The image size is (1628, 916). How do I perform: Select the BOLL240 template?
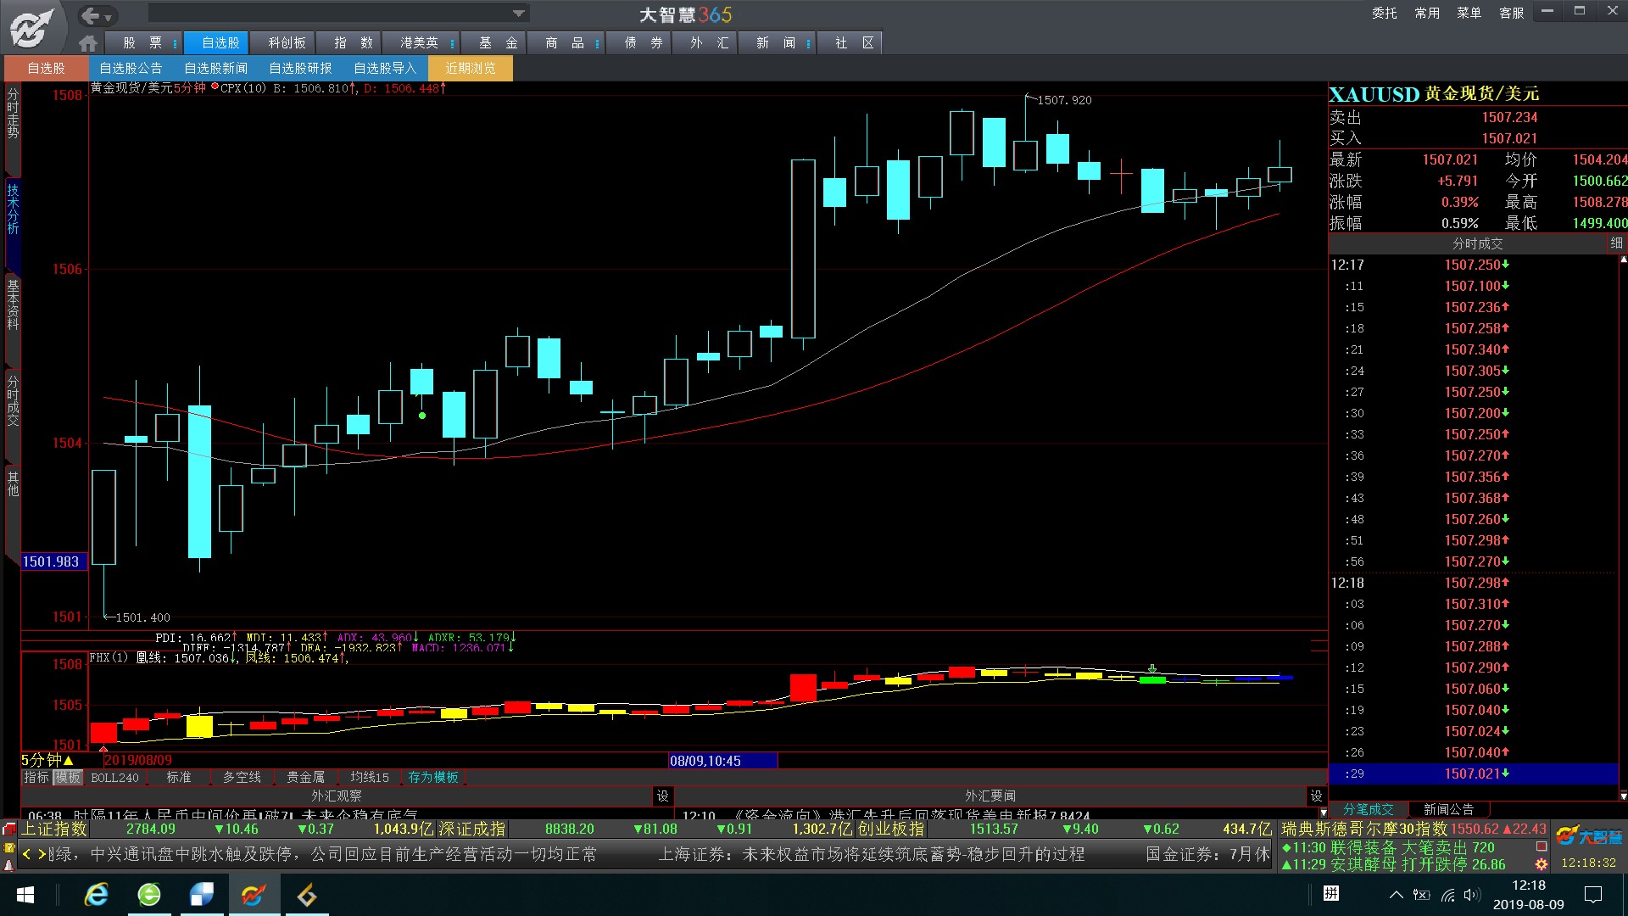(114, 777)
